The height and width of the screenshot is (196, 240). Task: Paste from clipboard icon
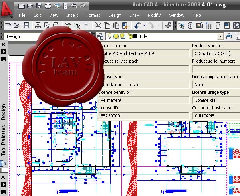click(116, 26)
